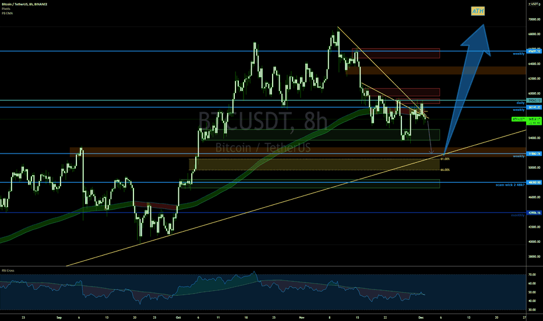Click the 70000.00 price axis value
The image size is (543, 321).
tap(534, 19)
